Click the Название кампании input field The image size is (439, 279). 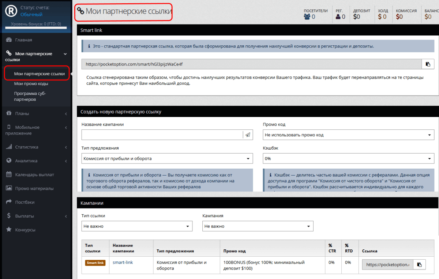tap(162, 135)
